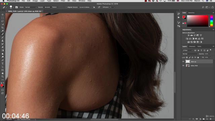
Task: Open the brush preset picker dropdown
Action: click(x=13, y=7)
